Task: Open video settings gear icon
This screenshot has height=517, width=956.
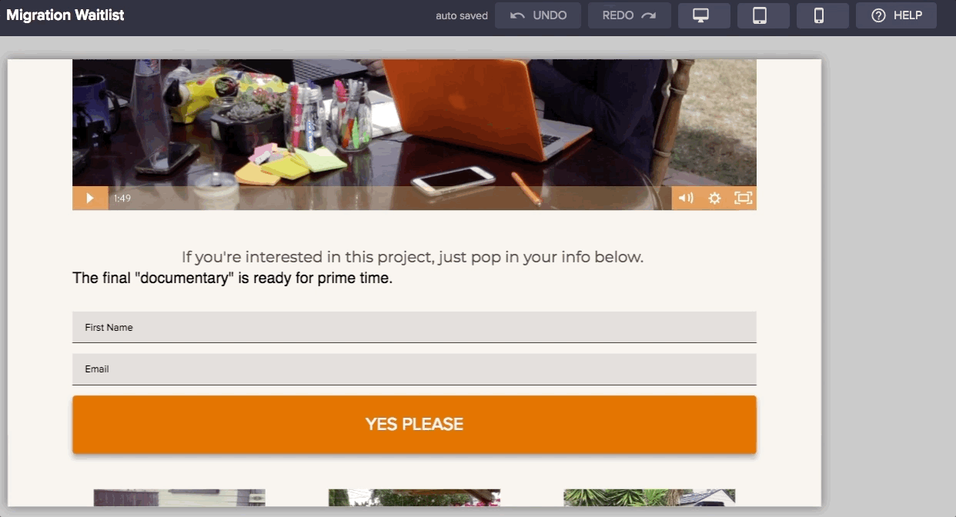Action: pyautogui.click(x=714, y=198)
